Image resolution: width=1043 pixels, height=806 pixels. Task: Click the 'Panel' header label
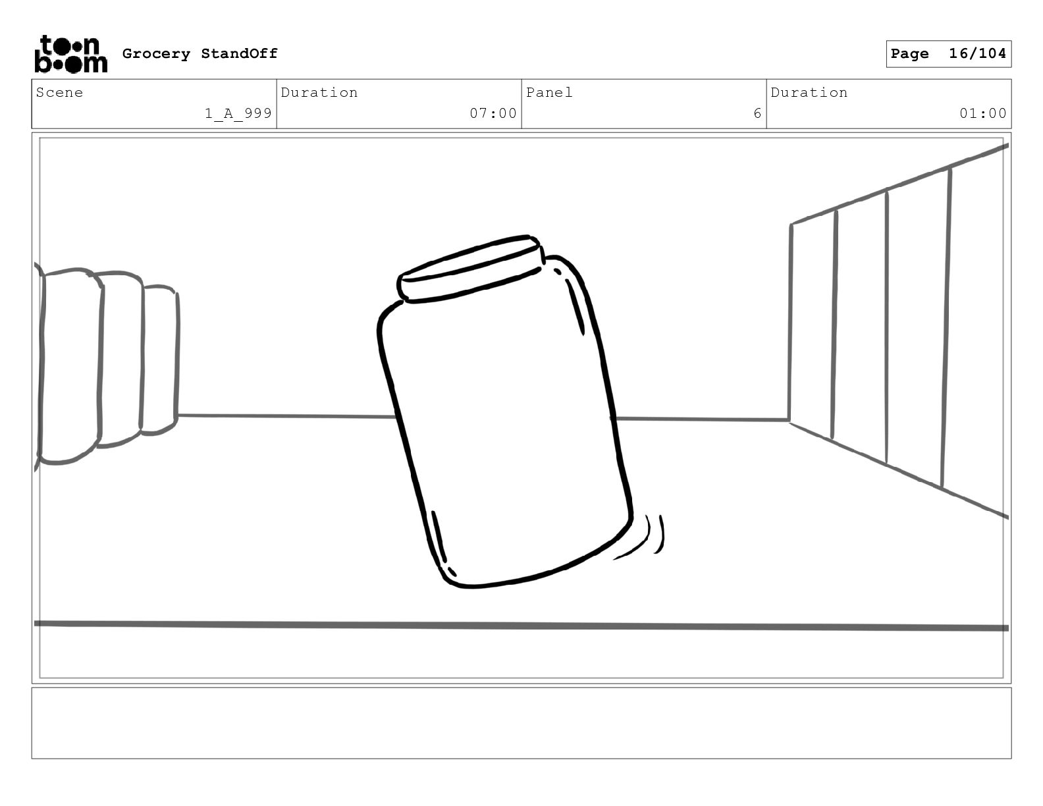pyautogui.click(x=549, y=92)
